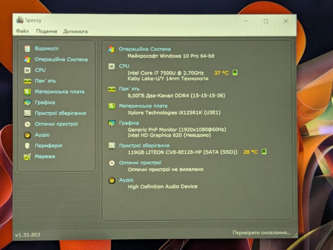Maximize the Speccy window

pyautogui.click(x=266, y=21)
